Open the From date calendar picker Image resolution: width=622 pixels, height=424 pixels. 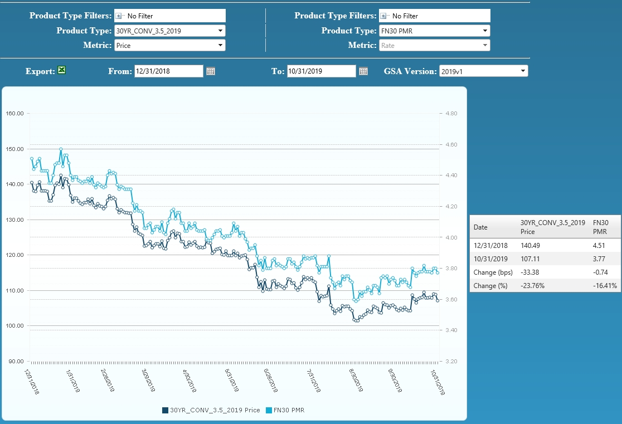(x=211, y=71)
